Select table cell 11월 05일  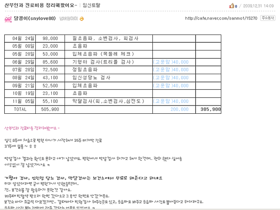[20, 101]
